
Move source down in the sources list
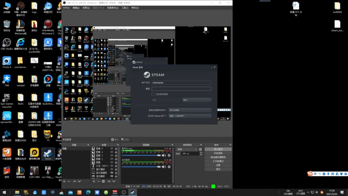coord(114,181)
